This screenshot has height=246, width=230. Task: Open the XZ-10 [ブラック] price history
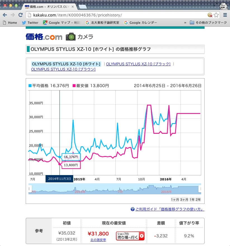tap(138, 64)
